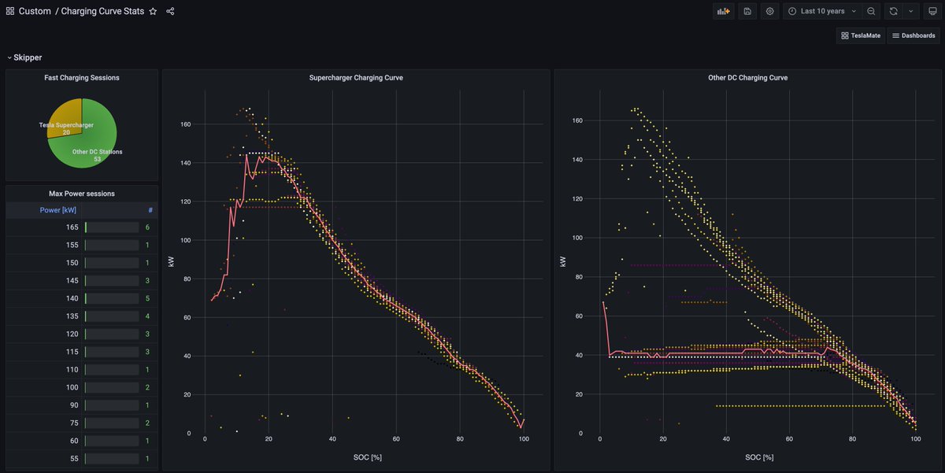Open the Custom folder breadcrumb
945x473 pixels.
(x=35, y=12)
